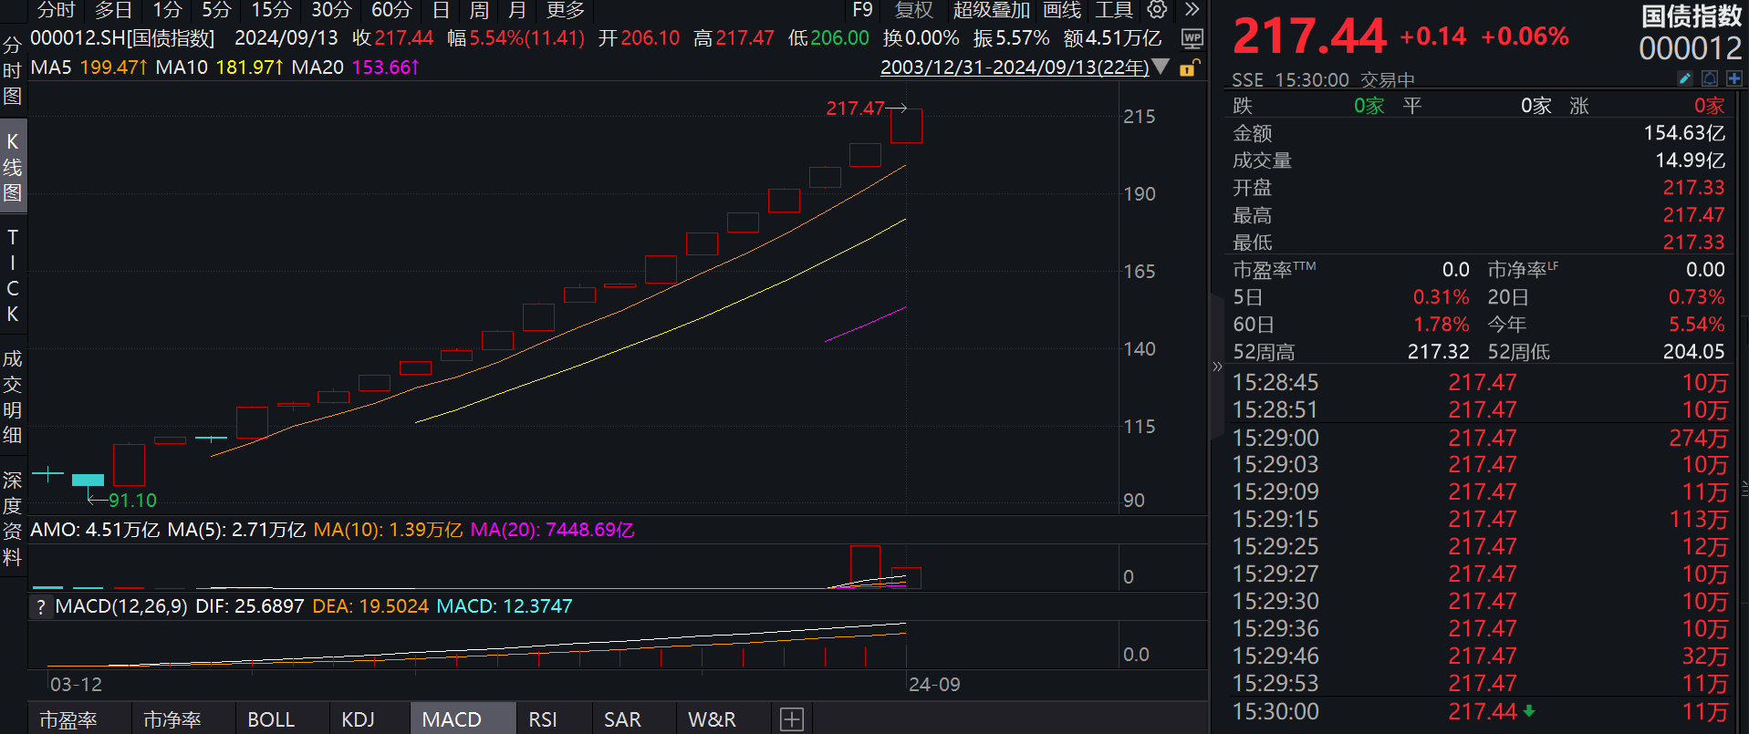The height and width of the screenshot is (734, 1749).
Task: Set a price alert with bell icon
Action: [1710, 79]
